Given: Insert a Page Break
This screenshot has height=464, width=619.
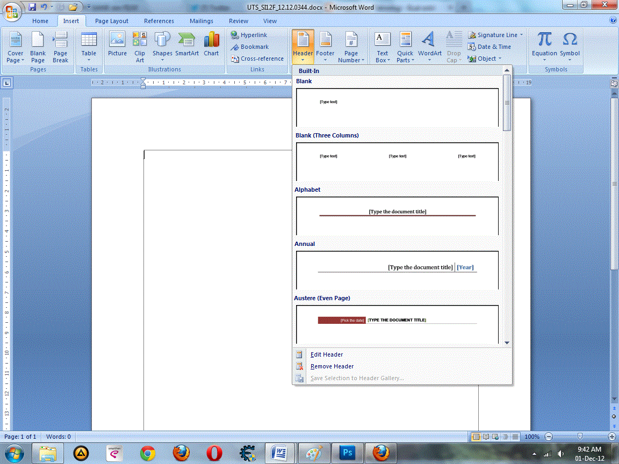Looking at the screenshot, I should click(60, 47).
